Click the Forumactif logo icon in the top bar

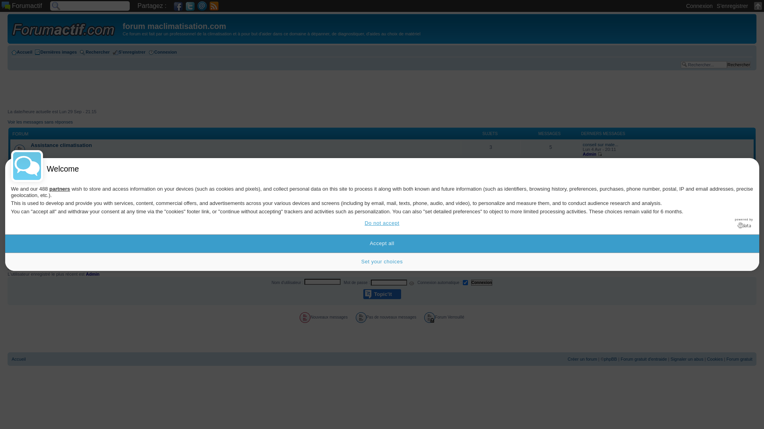pyautogui.click(x=6, y=6)
